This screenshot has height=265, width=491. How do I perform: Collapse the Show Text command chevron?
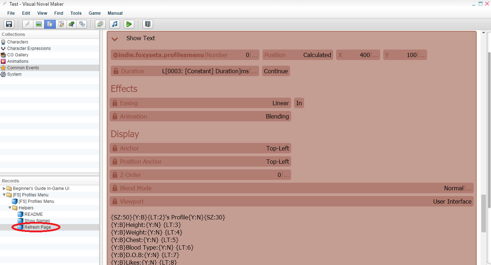(115, 39)
